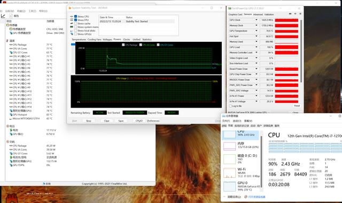Uncheck the Stress CPU checkbox
Viewport: 342px width, 203px height.
tap(76, 17)
